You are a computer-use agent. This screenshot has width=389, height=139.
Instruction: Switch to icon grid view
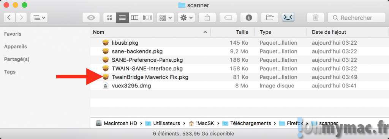point(110,17)
